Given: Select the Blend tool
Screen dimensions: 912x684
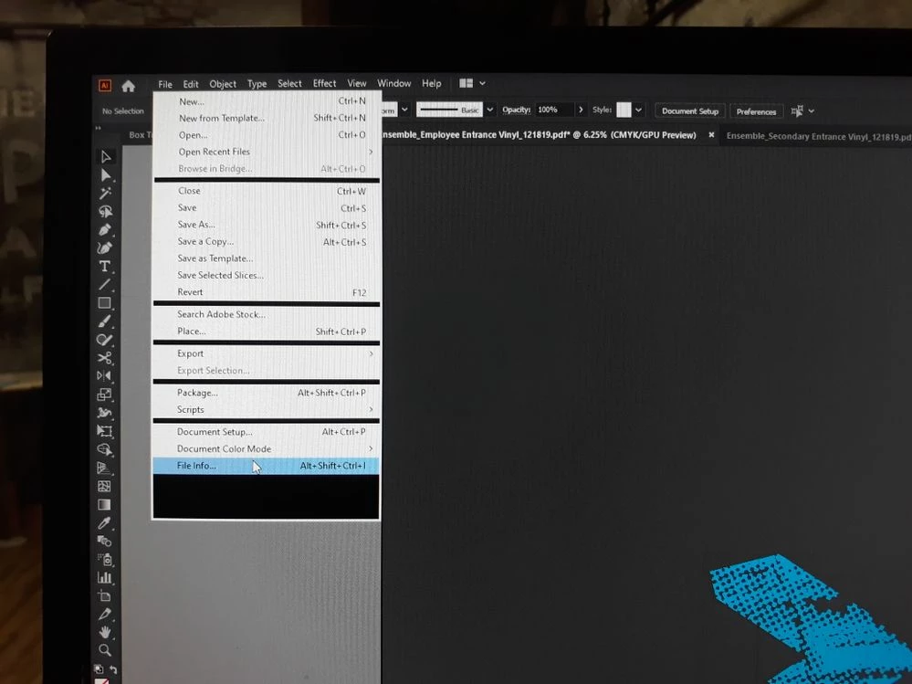Looking at the screenshot, I should (104, 541).
